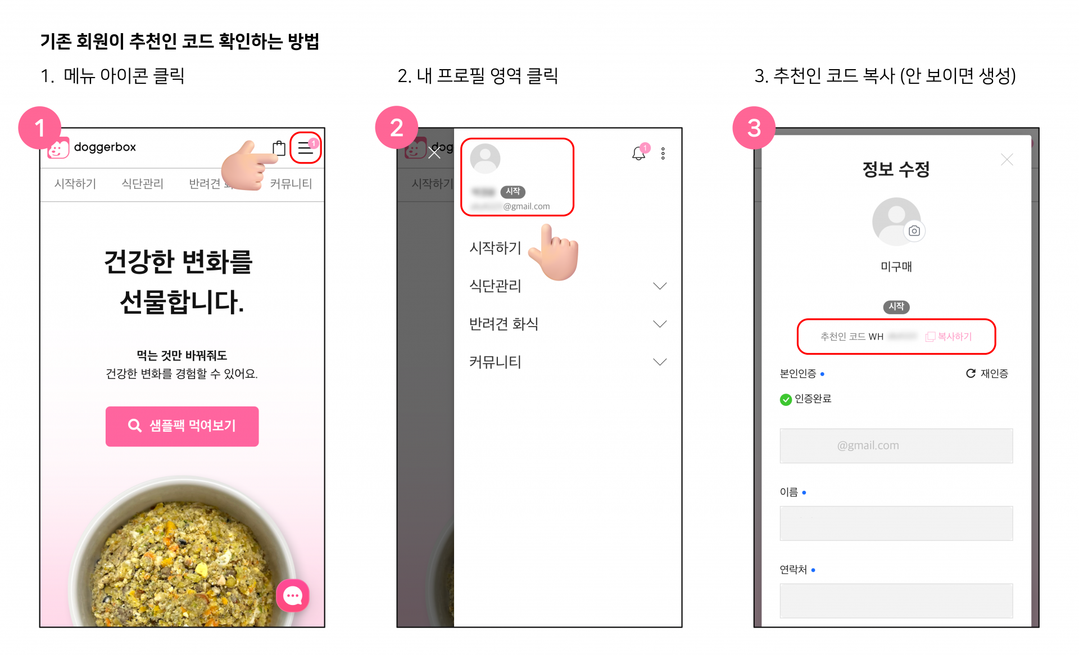Open the notification bell icon

point(638,153)
